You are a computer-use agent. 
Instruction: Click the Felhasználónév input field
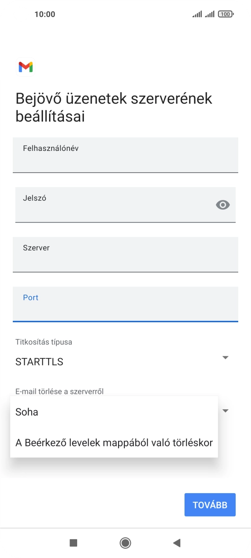click(x=125, y=155)
